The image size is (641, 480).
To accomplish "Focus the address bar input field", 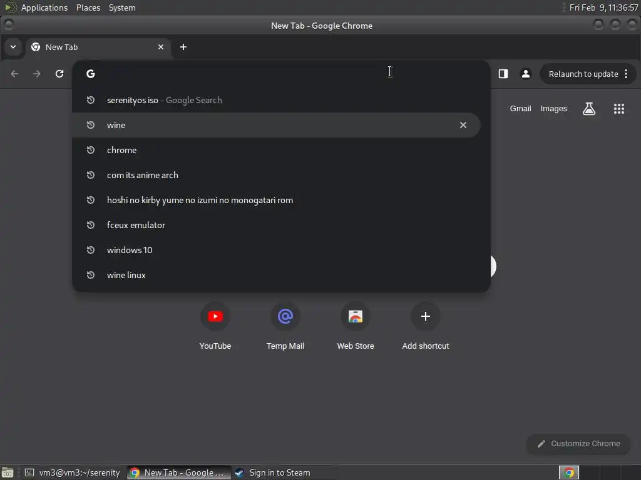I will (x=282, y=74).
